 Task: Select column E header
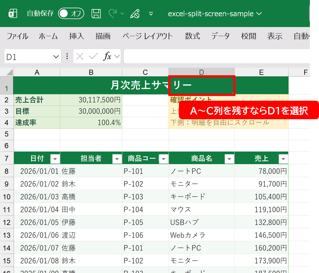coord(262,72)
